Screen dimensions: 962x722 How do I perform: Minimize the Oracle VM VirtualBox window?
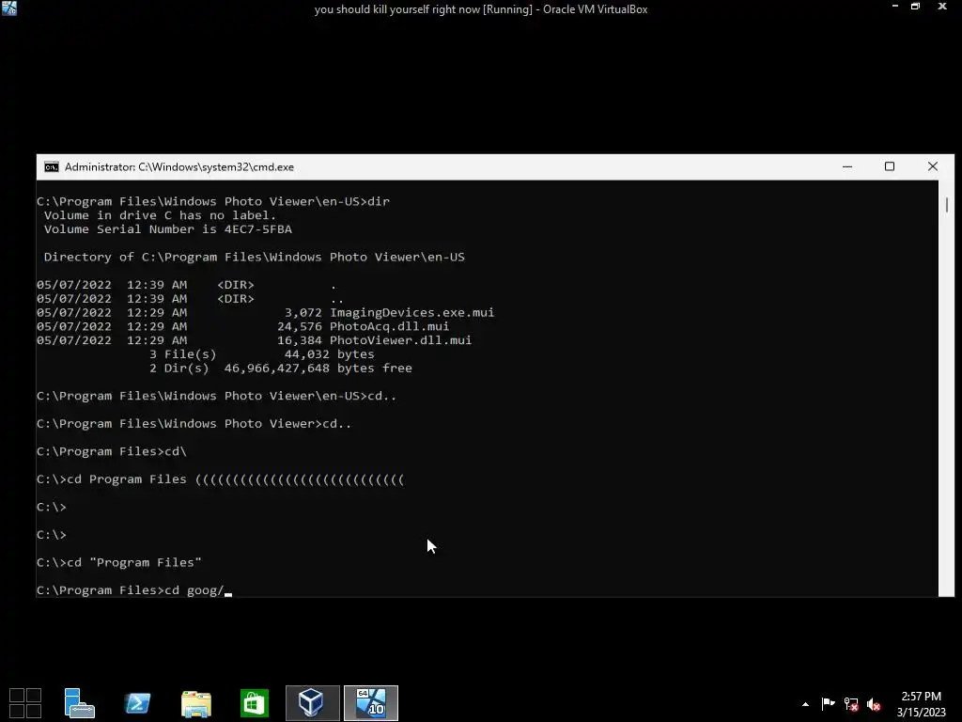pos(895,7)
